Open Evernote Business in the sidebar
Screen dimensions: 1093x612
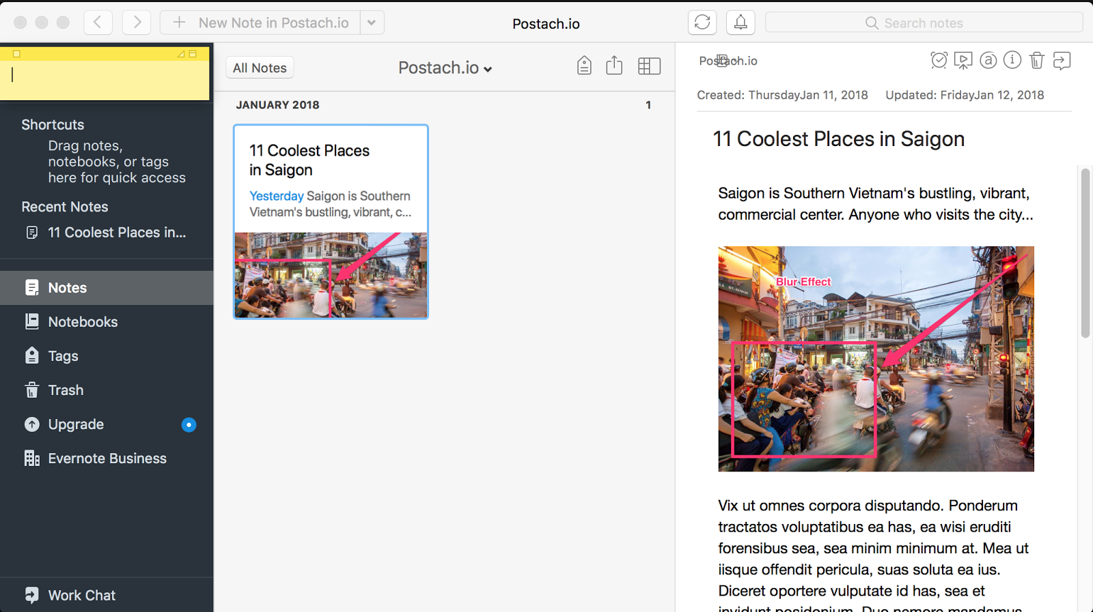tap(107, 458)
